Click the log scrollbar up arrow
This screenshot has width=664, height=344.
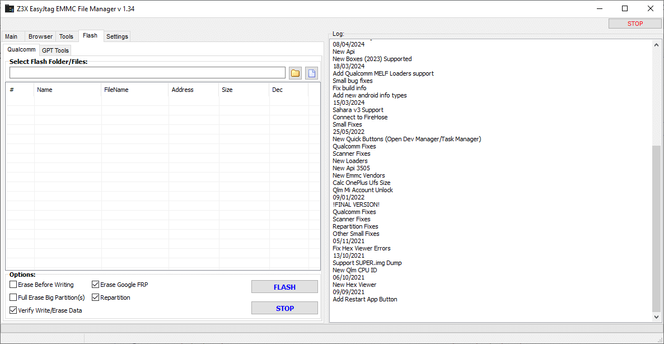coord(657,45)
